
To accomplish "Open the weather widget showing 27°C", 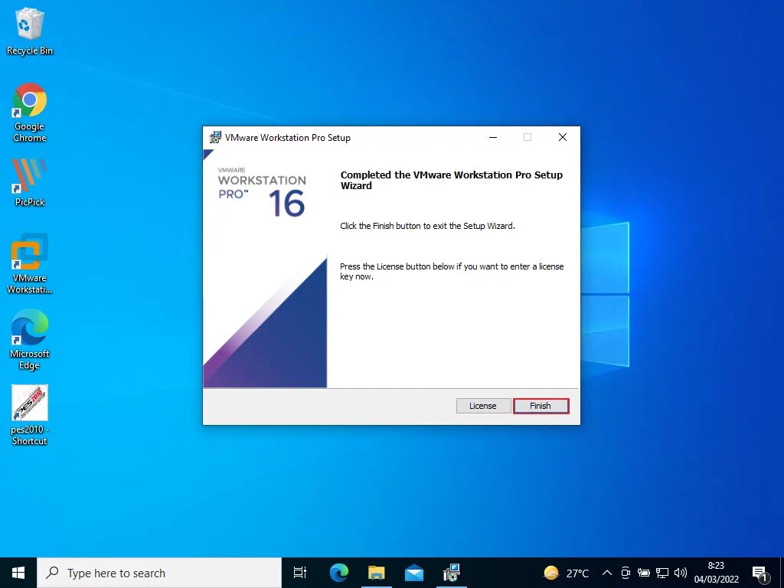I will point(566,573).
